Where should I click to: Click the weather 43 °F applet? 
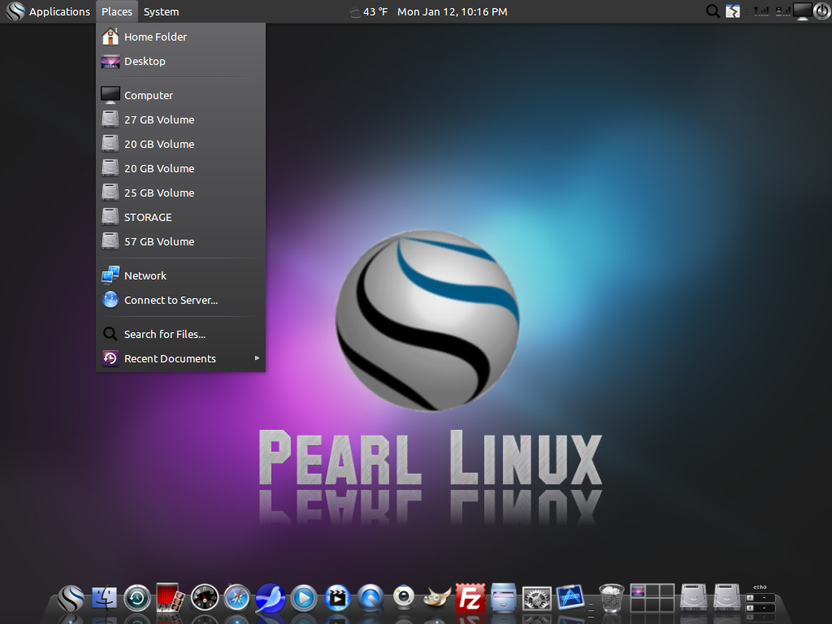[x=369, y=11]
